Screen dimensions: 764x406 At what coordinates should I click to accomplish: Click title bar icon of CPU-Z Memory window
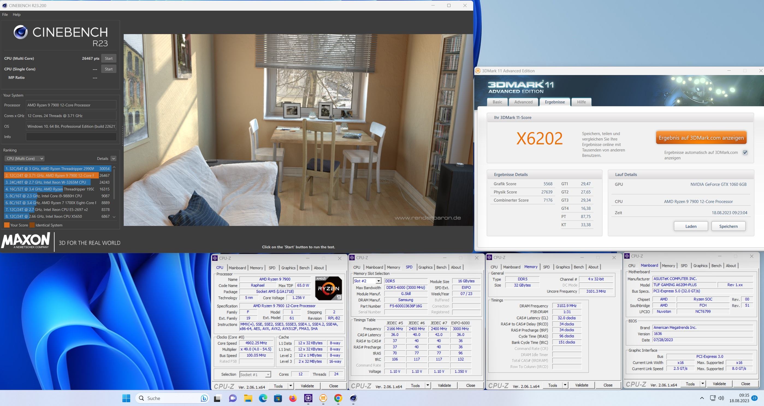(489, 257)
